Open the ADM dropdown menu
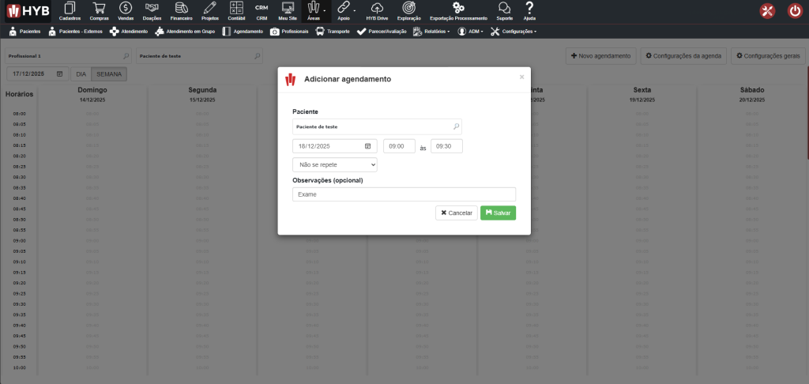809x384 pixels. 470,32
